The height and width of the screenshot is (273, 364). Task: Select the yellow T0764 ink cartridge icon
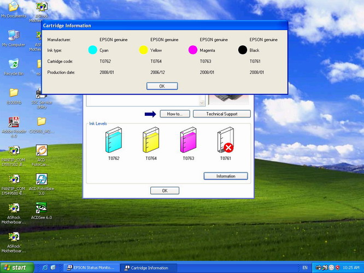[151, 140]
